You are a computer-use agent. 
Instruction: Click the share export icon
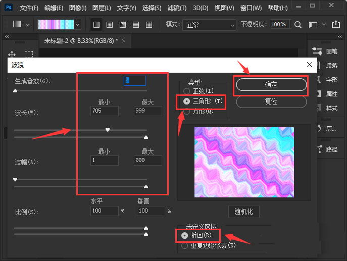(336, 24)
